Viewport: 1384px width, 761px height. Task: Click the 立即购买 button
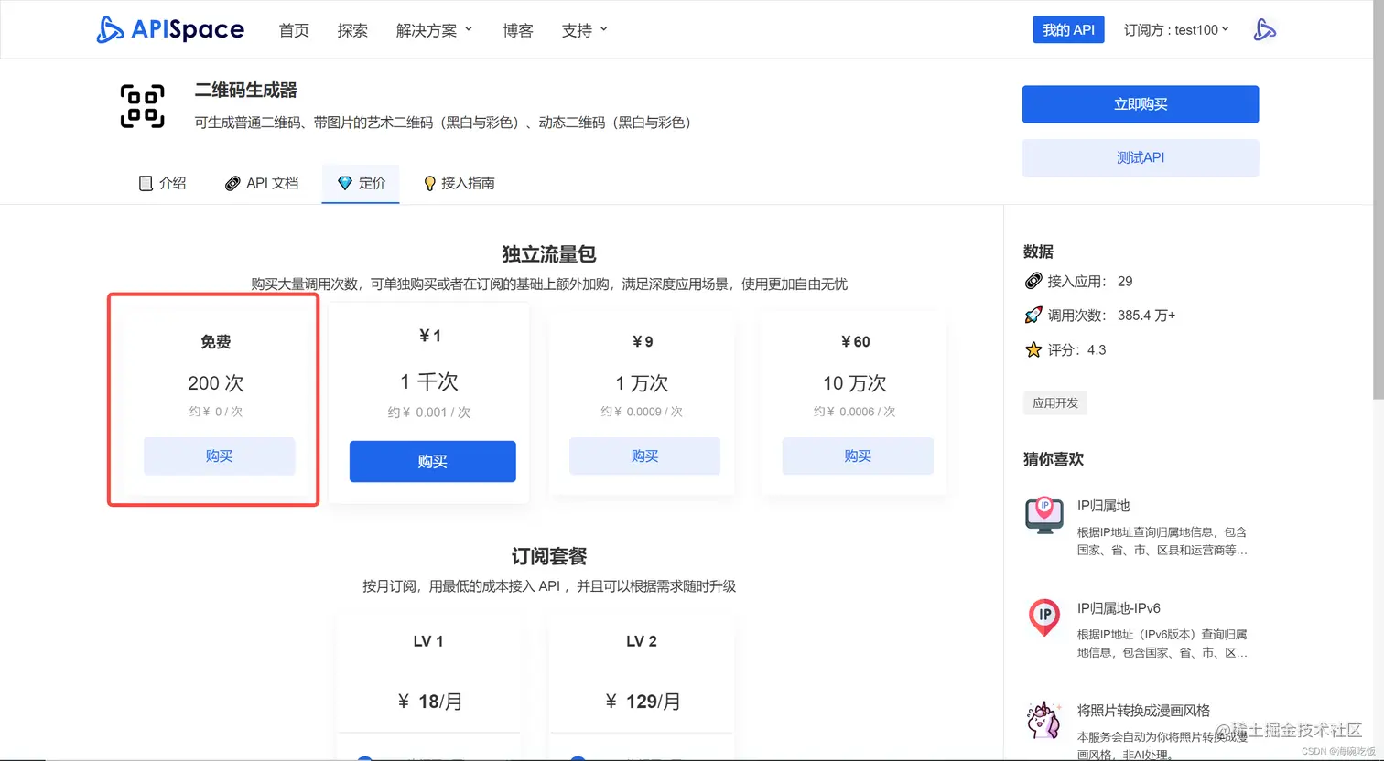click(1141, 104)
